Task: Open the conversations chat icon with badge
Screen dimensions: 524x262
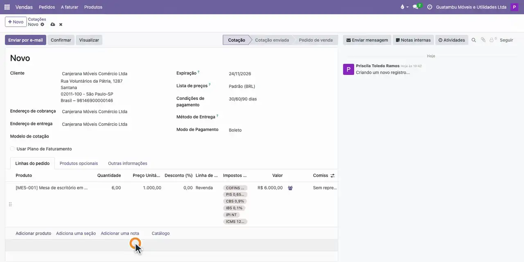Action: pos(416,7)
